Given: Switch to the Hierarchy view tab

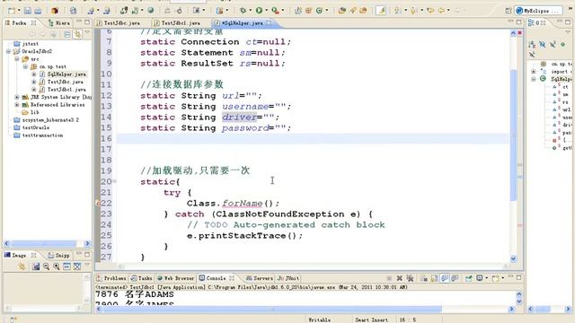Looking at the screenshot, I should point(59,23).
